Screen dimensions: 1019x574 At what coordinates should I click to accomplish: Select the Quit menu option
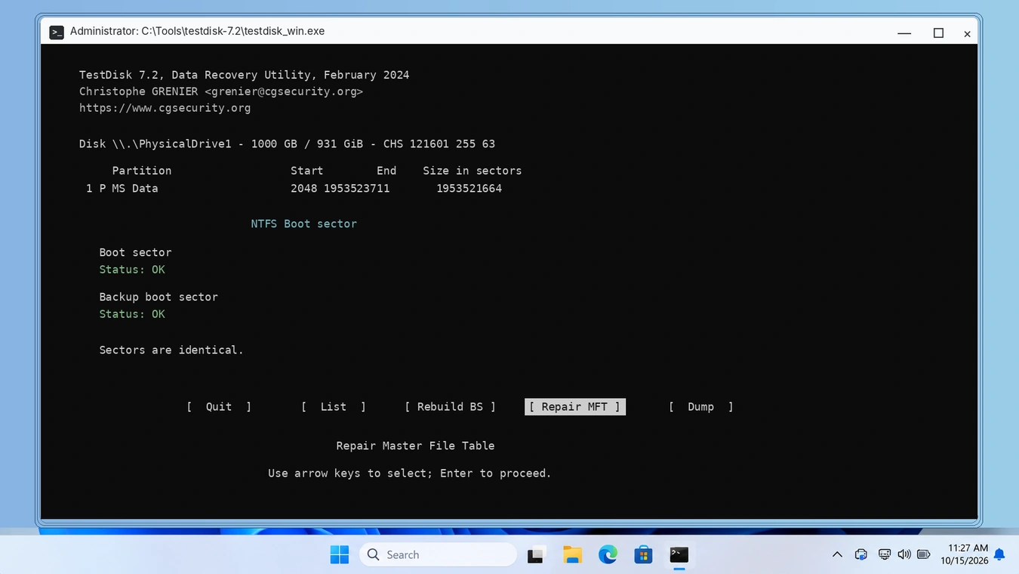[219, 406]
